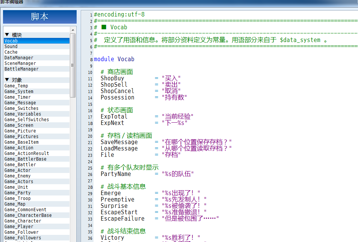Select Game_SelfSwitches in the list
358x242 pixels.
pos(37,120)
